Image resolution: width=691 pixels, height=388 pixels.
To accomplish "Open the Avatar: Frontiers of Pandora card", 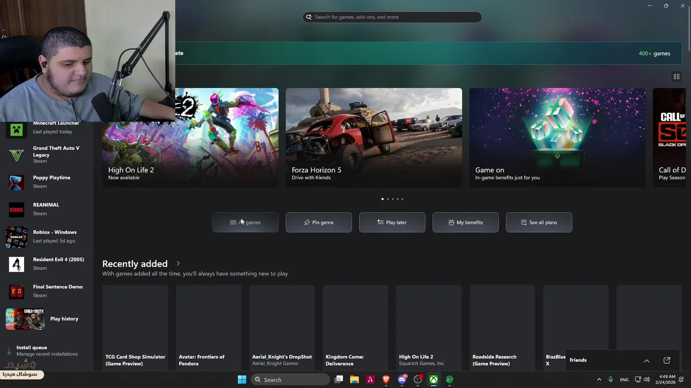I will click(x=208, y=327).
